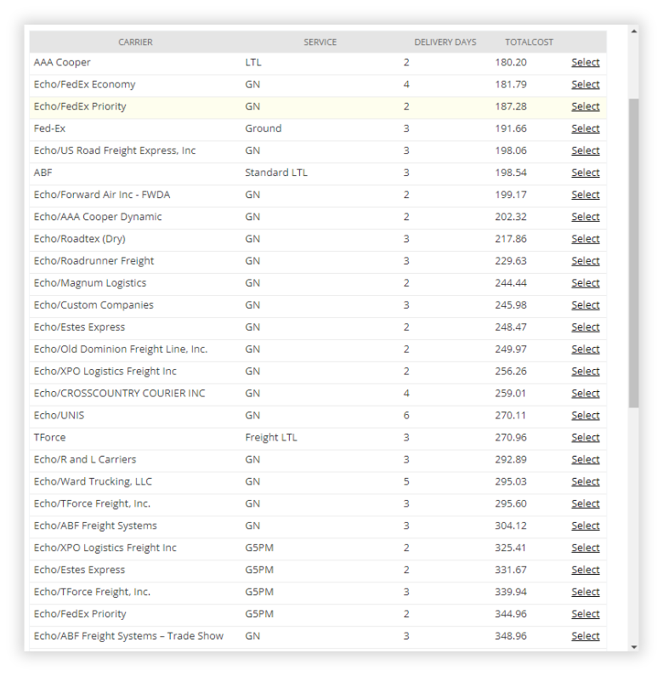
Task: Select Echo/Estes Express GN at 248.47
Action: [586, 327]
